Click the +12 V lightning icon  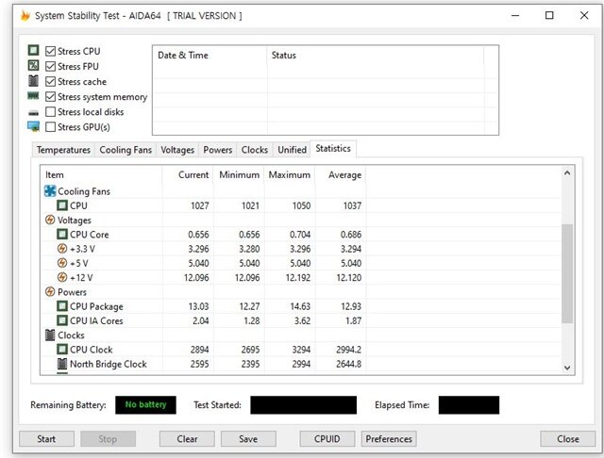click(62, 277)
